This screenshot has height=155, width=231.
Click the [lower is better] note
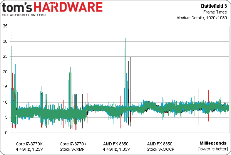coord(213,149)
